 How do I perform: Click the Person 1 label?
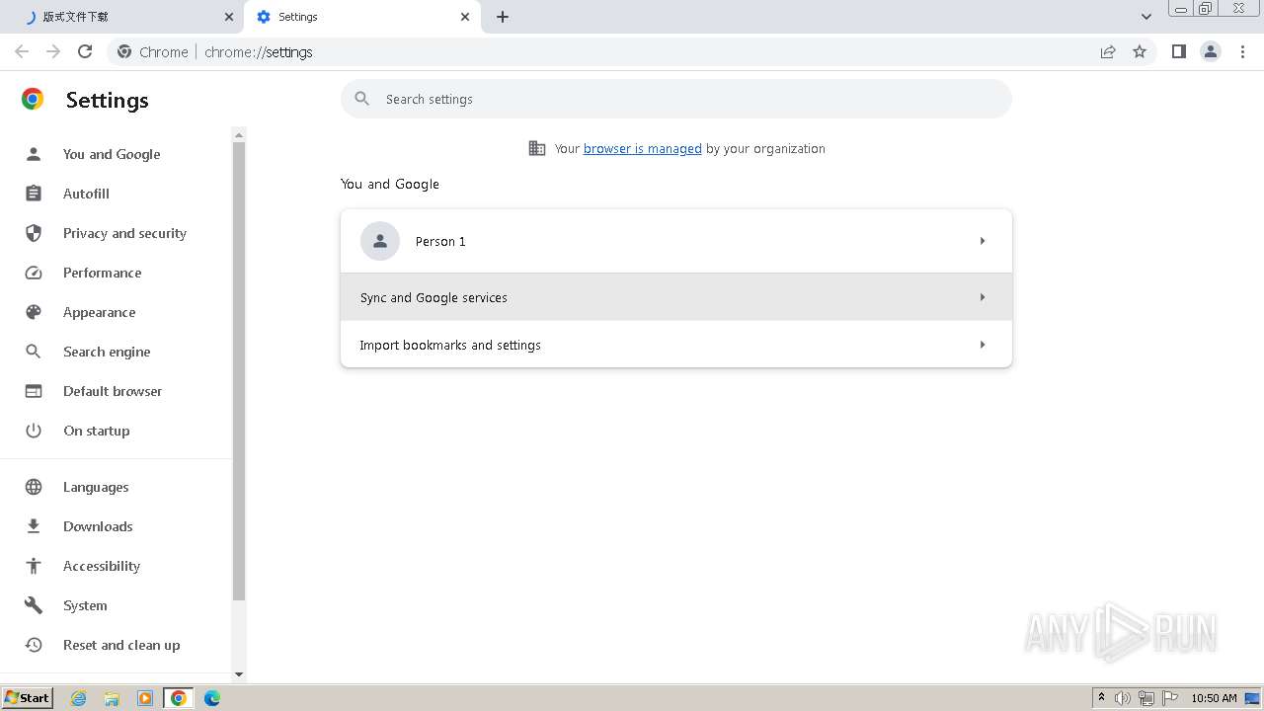[440, 241]
